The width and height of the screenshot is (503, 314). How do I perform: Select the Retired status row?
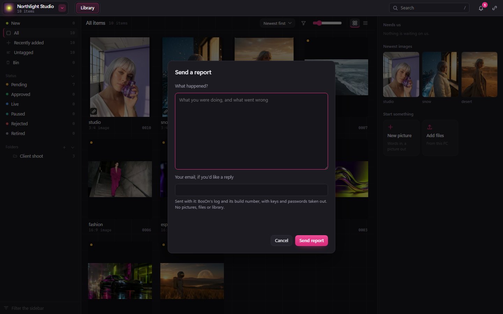pos(41,133)
